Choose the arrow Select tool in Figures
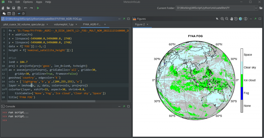The height and width of the screenshot is (138, 264). tap(218, 19)
